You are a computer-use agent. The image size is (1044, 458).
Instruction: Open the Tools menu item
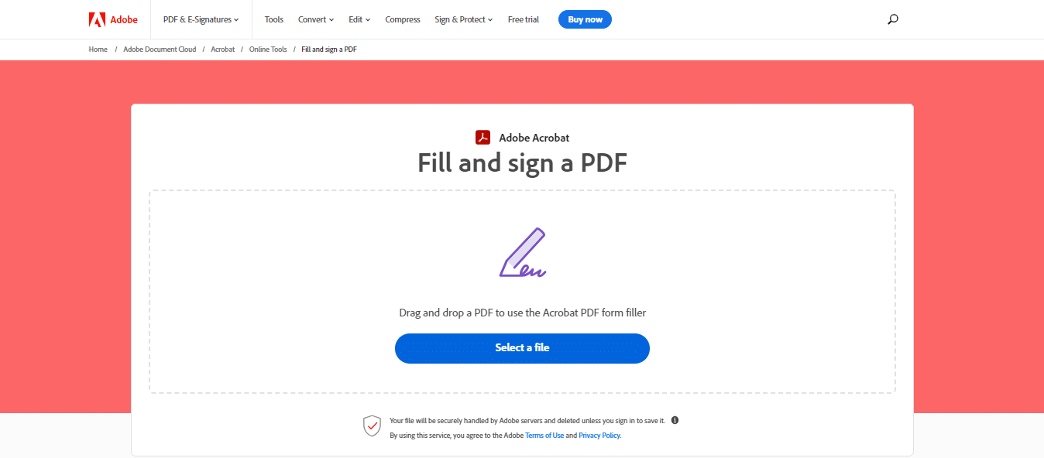coord(274,19)
